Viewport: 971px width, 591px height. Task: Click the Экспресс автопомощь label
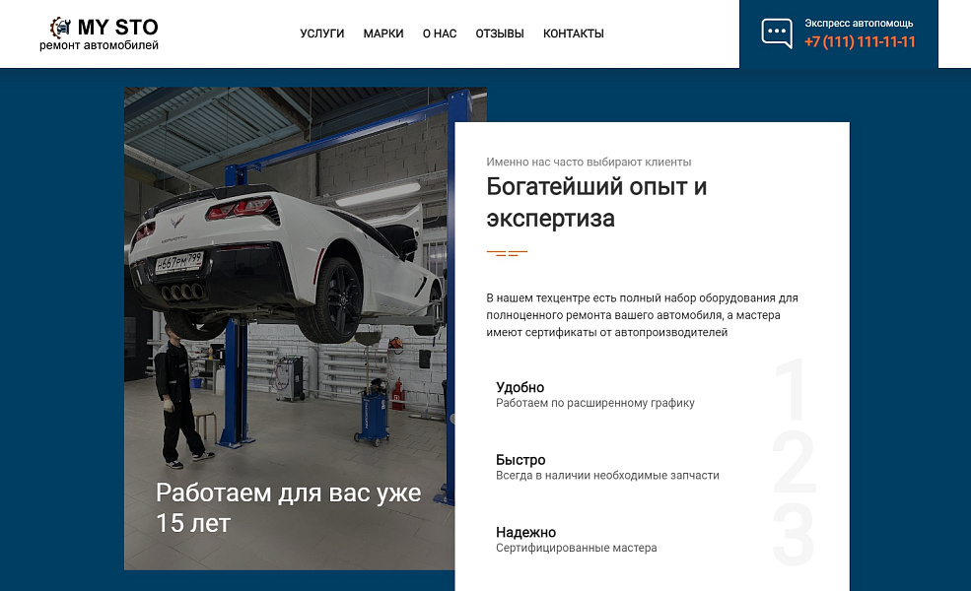(863, 23)
